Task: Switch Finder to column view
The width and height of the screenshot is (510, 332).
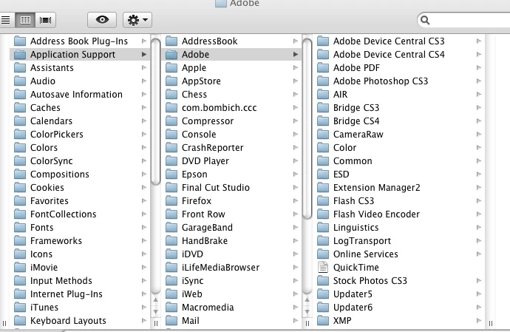Action: (x=25, y=20)
